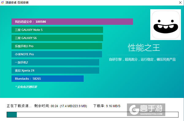Click the 性能之王 heading

pyautogui.click(x=144, y=48)
